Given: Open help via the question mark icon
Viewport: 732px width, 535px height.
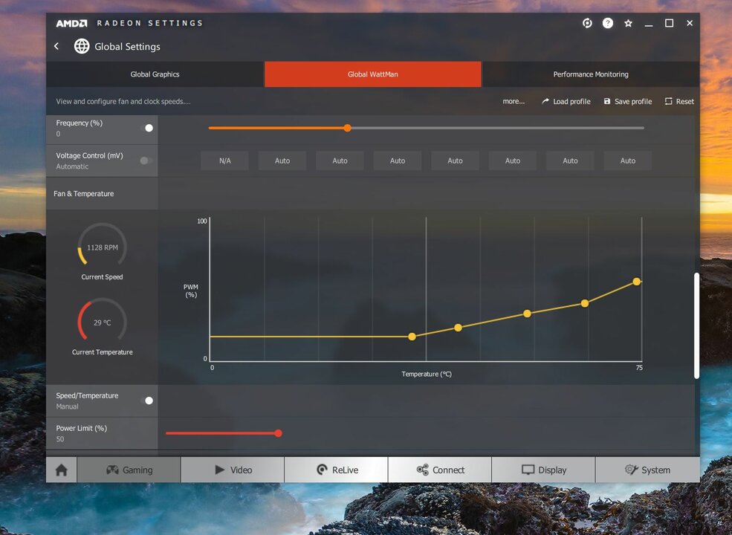Looking at the screenshot, I should (x=607, y=23).
